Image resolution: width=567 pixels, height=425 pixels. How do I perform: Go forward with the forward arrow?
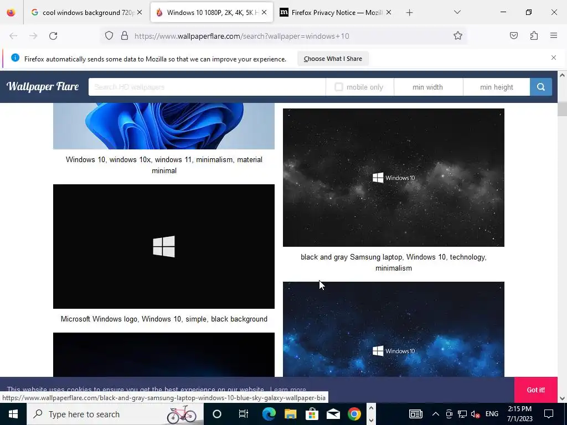tap(33, 36)
